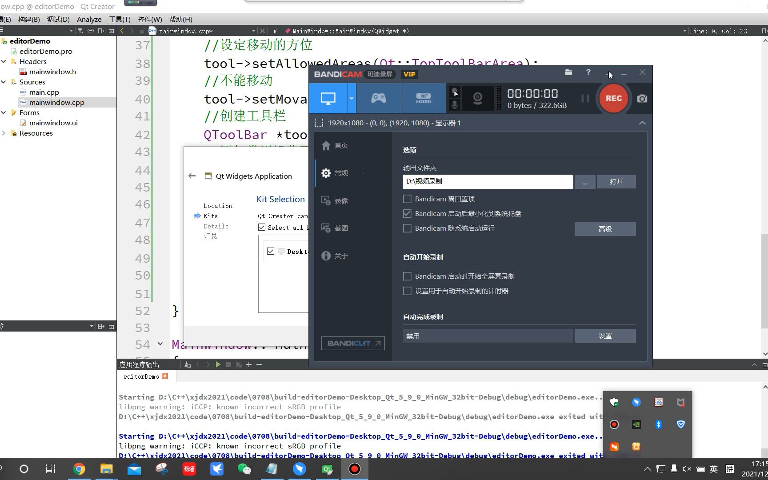Go back in Qt Widgets Application wizard
Image resolution: width=768 pixels, height=480 pixels.
(192, 176)
